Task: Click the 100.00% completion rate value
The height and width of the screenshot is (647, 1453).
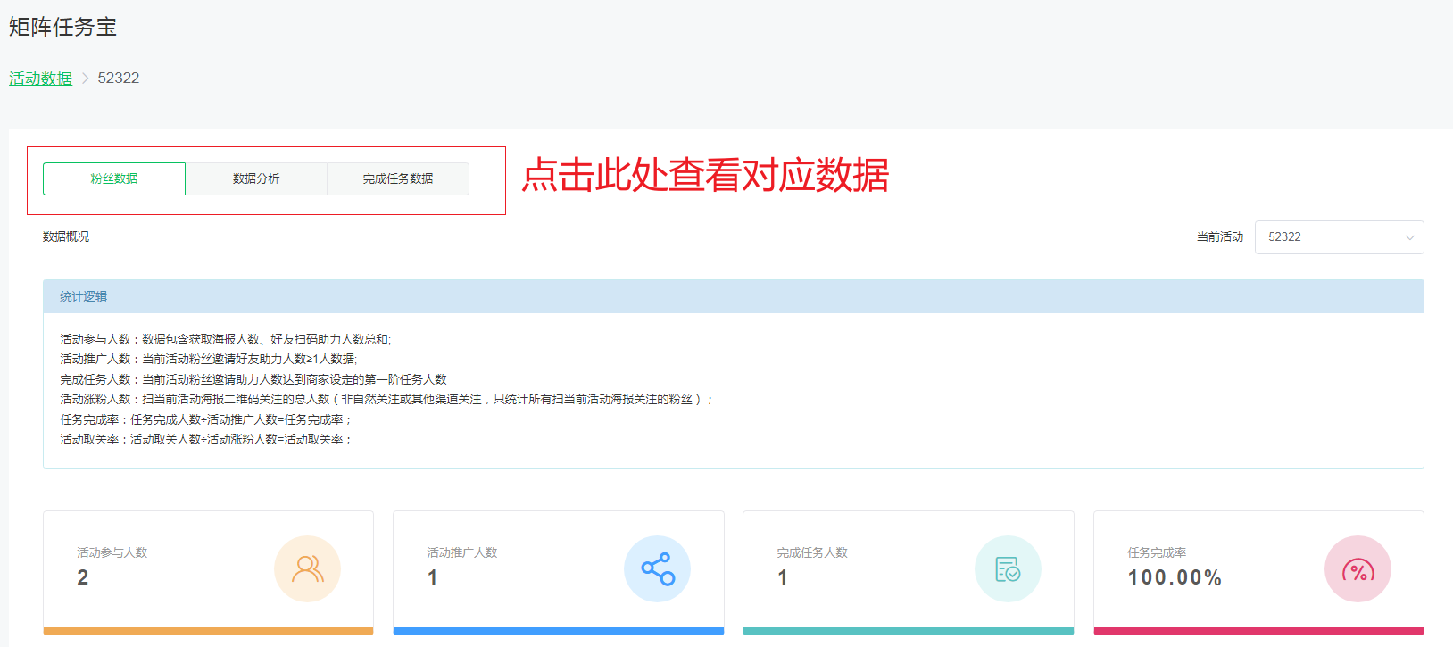Action: [x=1175, y=577]
